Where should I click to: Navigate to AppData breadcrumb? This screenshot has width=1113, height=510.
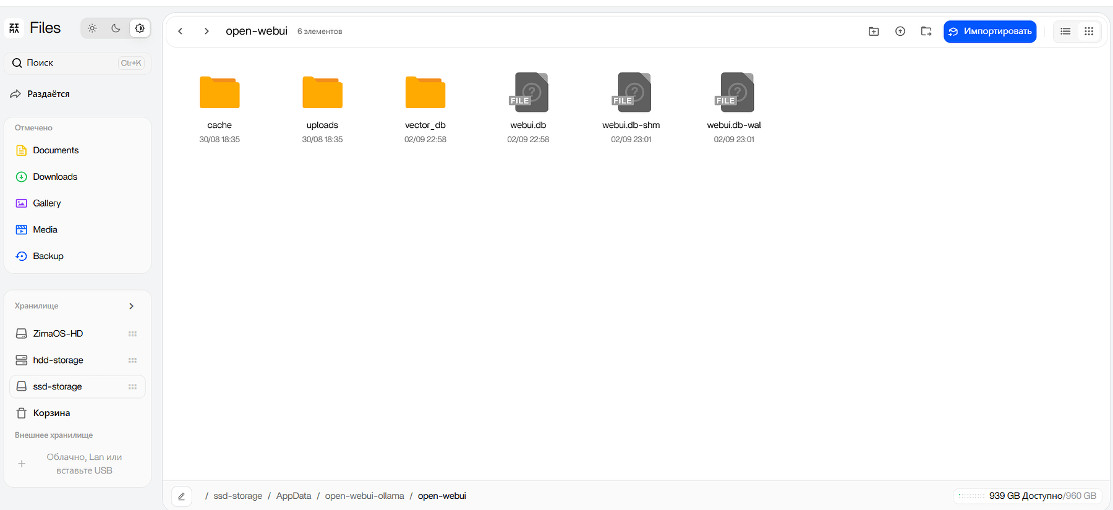point(294,496)
